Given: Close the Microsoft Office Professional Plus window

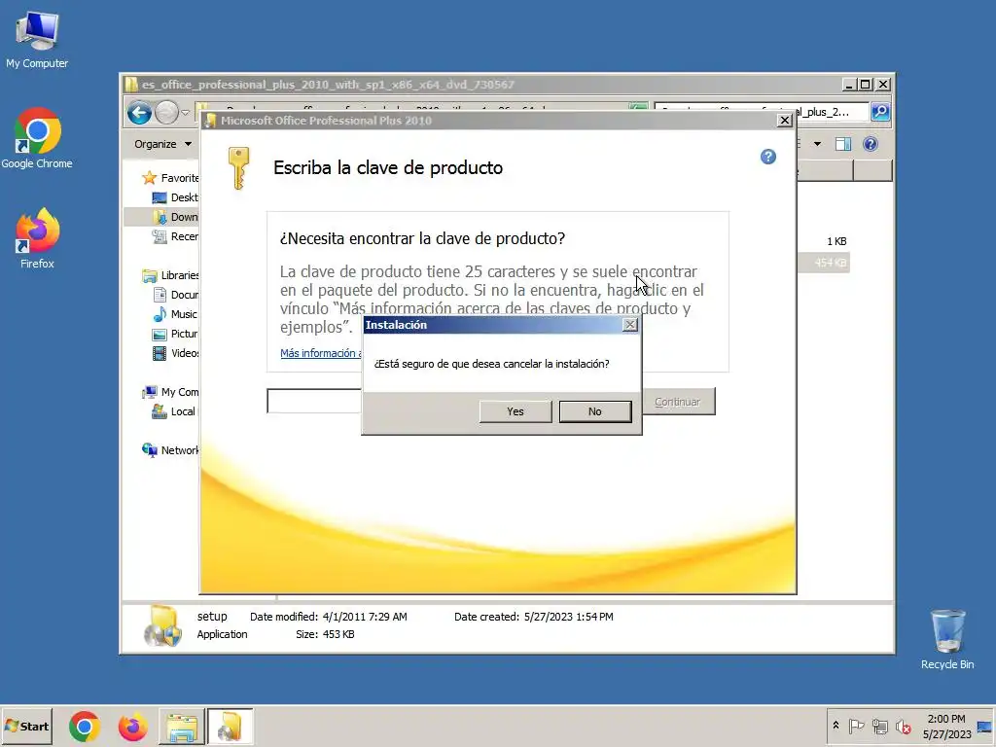Looking at the screenshot, I should click(x=785, y=120).
